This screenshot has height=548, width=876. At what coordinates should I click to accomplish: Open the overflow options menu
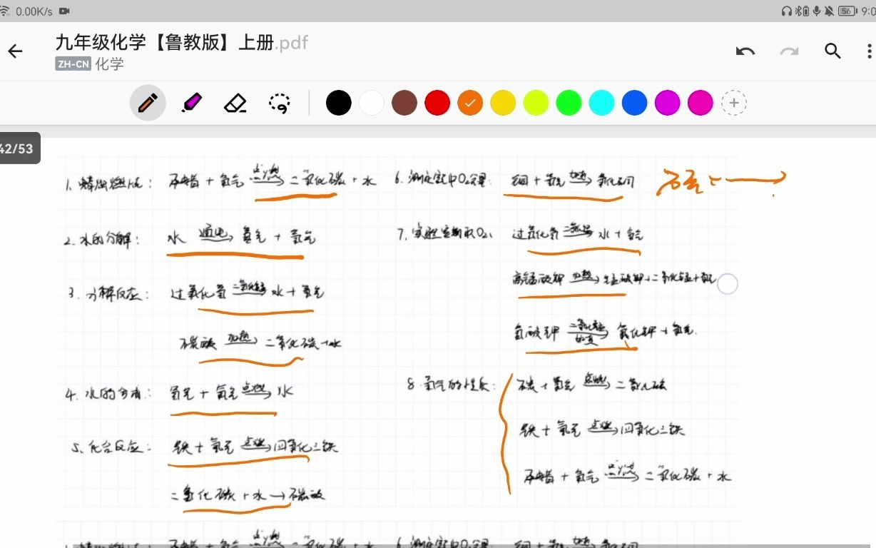tap(867, 51)
